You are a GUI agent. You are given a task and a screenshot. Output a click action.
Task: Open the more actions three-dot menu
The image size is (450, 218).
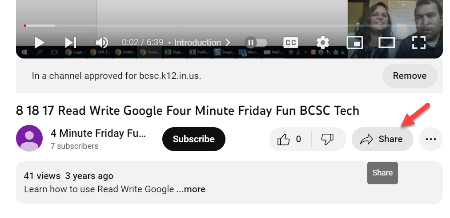tap(431, 139)
